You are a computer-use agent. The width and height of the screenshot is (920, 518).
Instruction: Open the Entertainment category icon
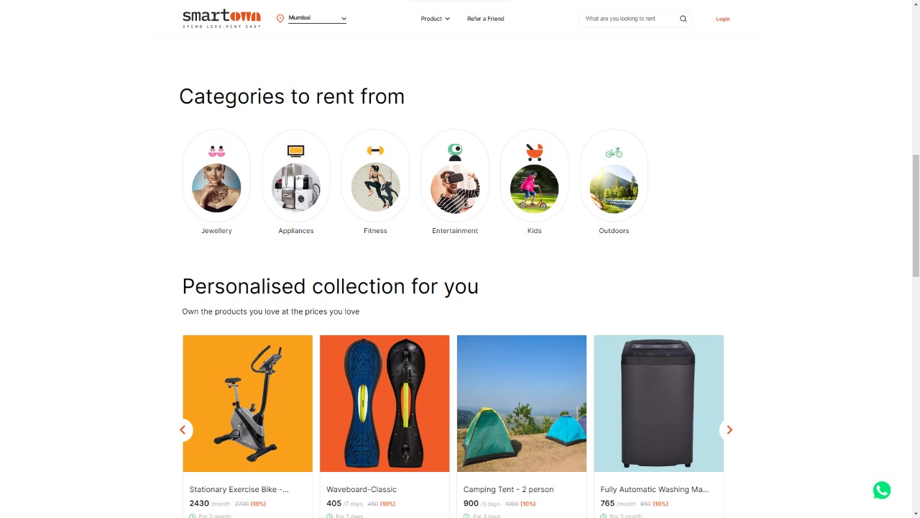[x=455, y=176]
